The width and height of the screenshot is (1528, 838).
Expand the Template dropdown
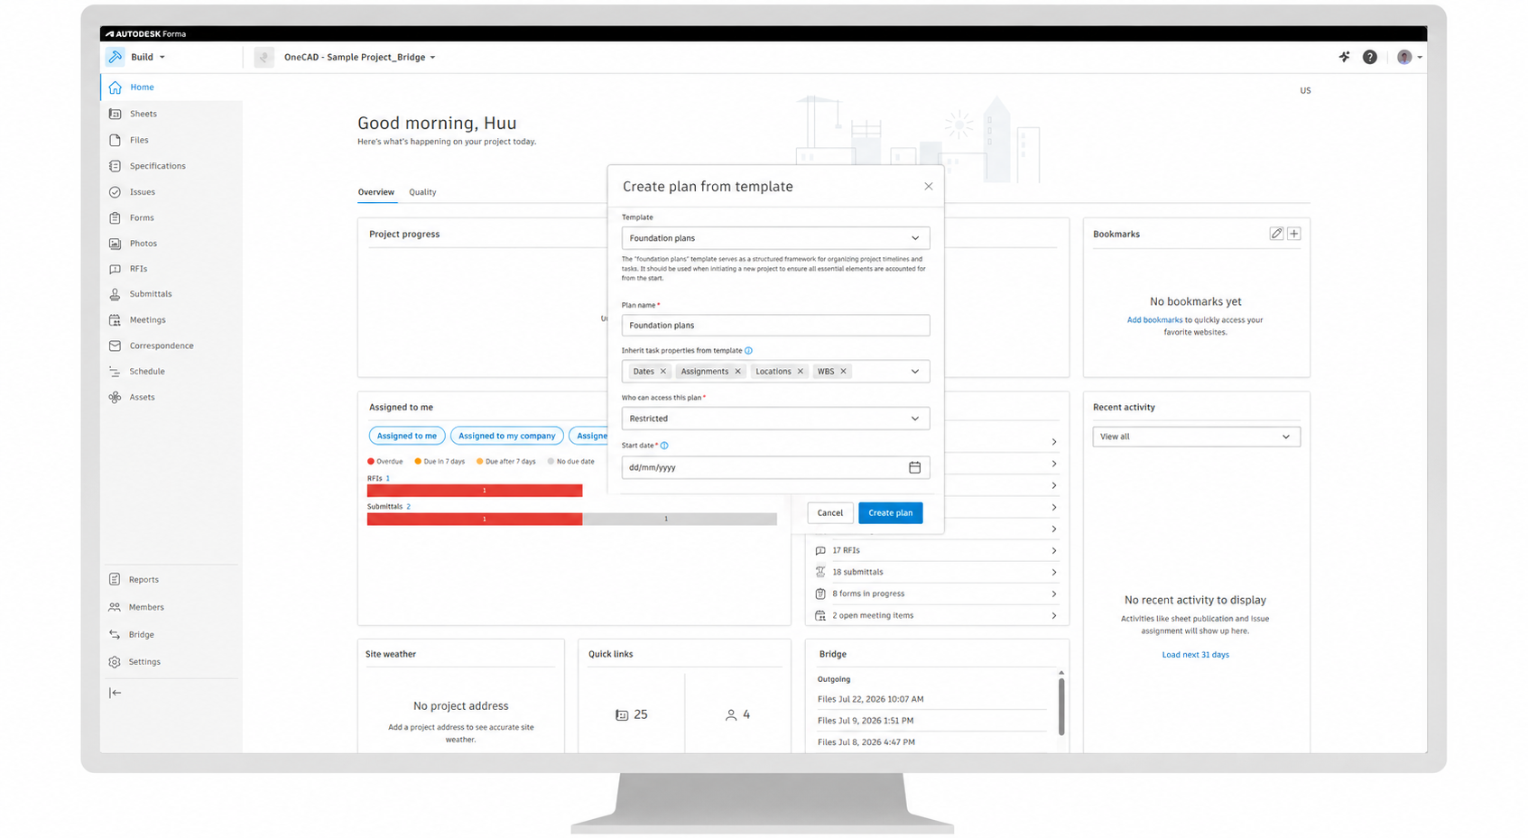pos(775,238)
